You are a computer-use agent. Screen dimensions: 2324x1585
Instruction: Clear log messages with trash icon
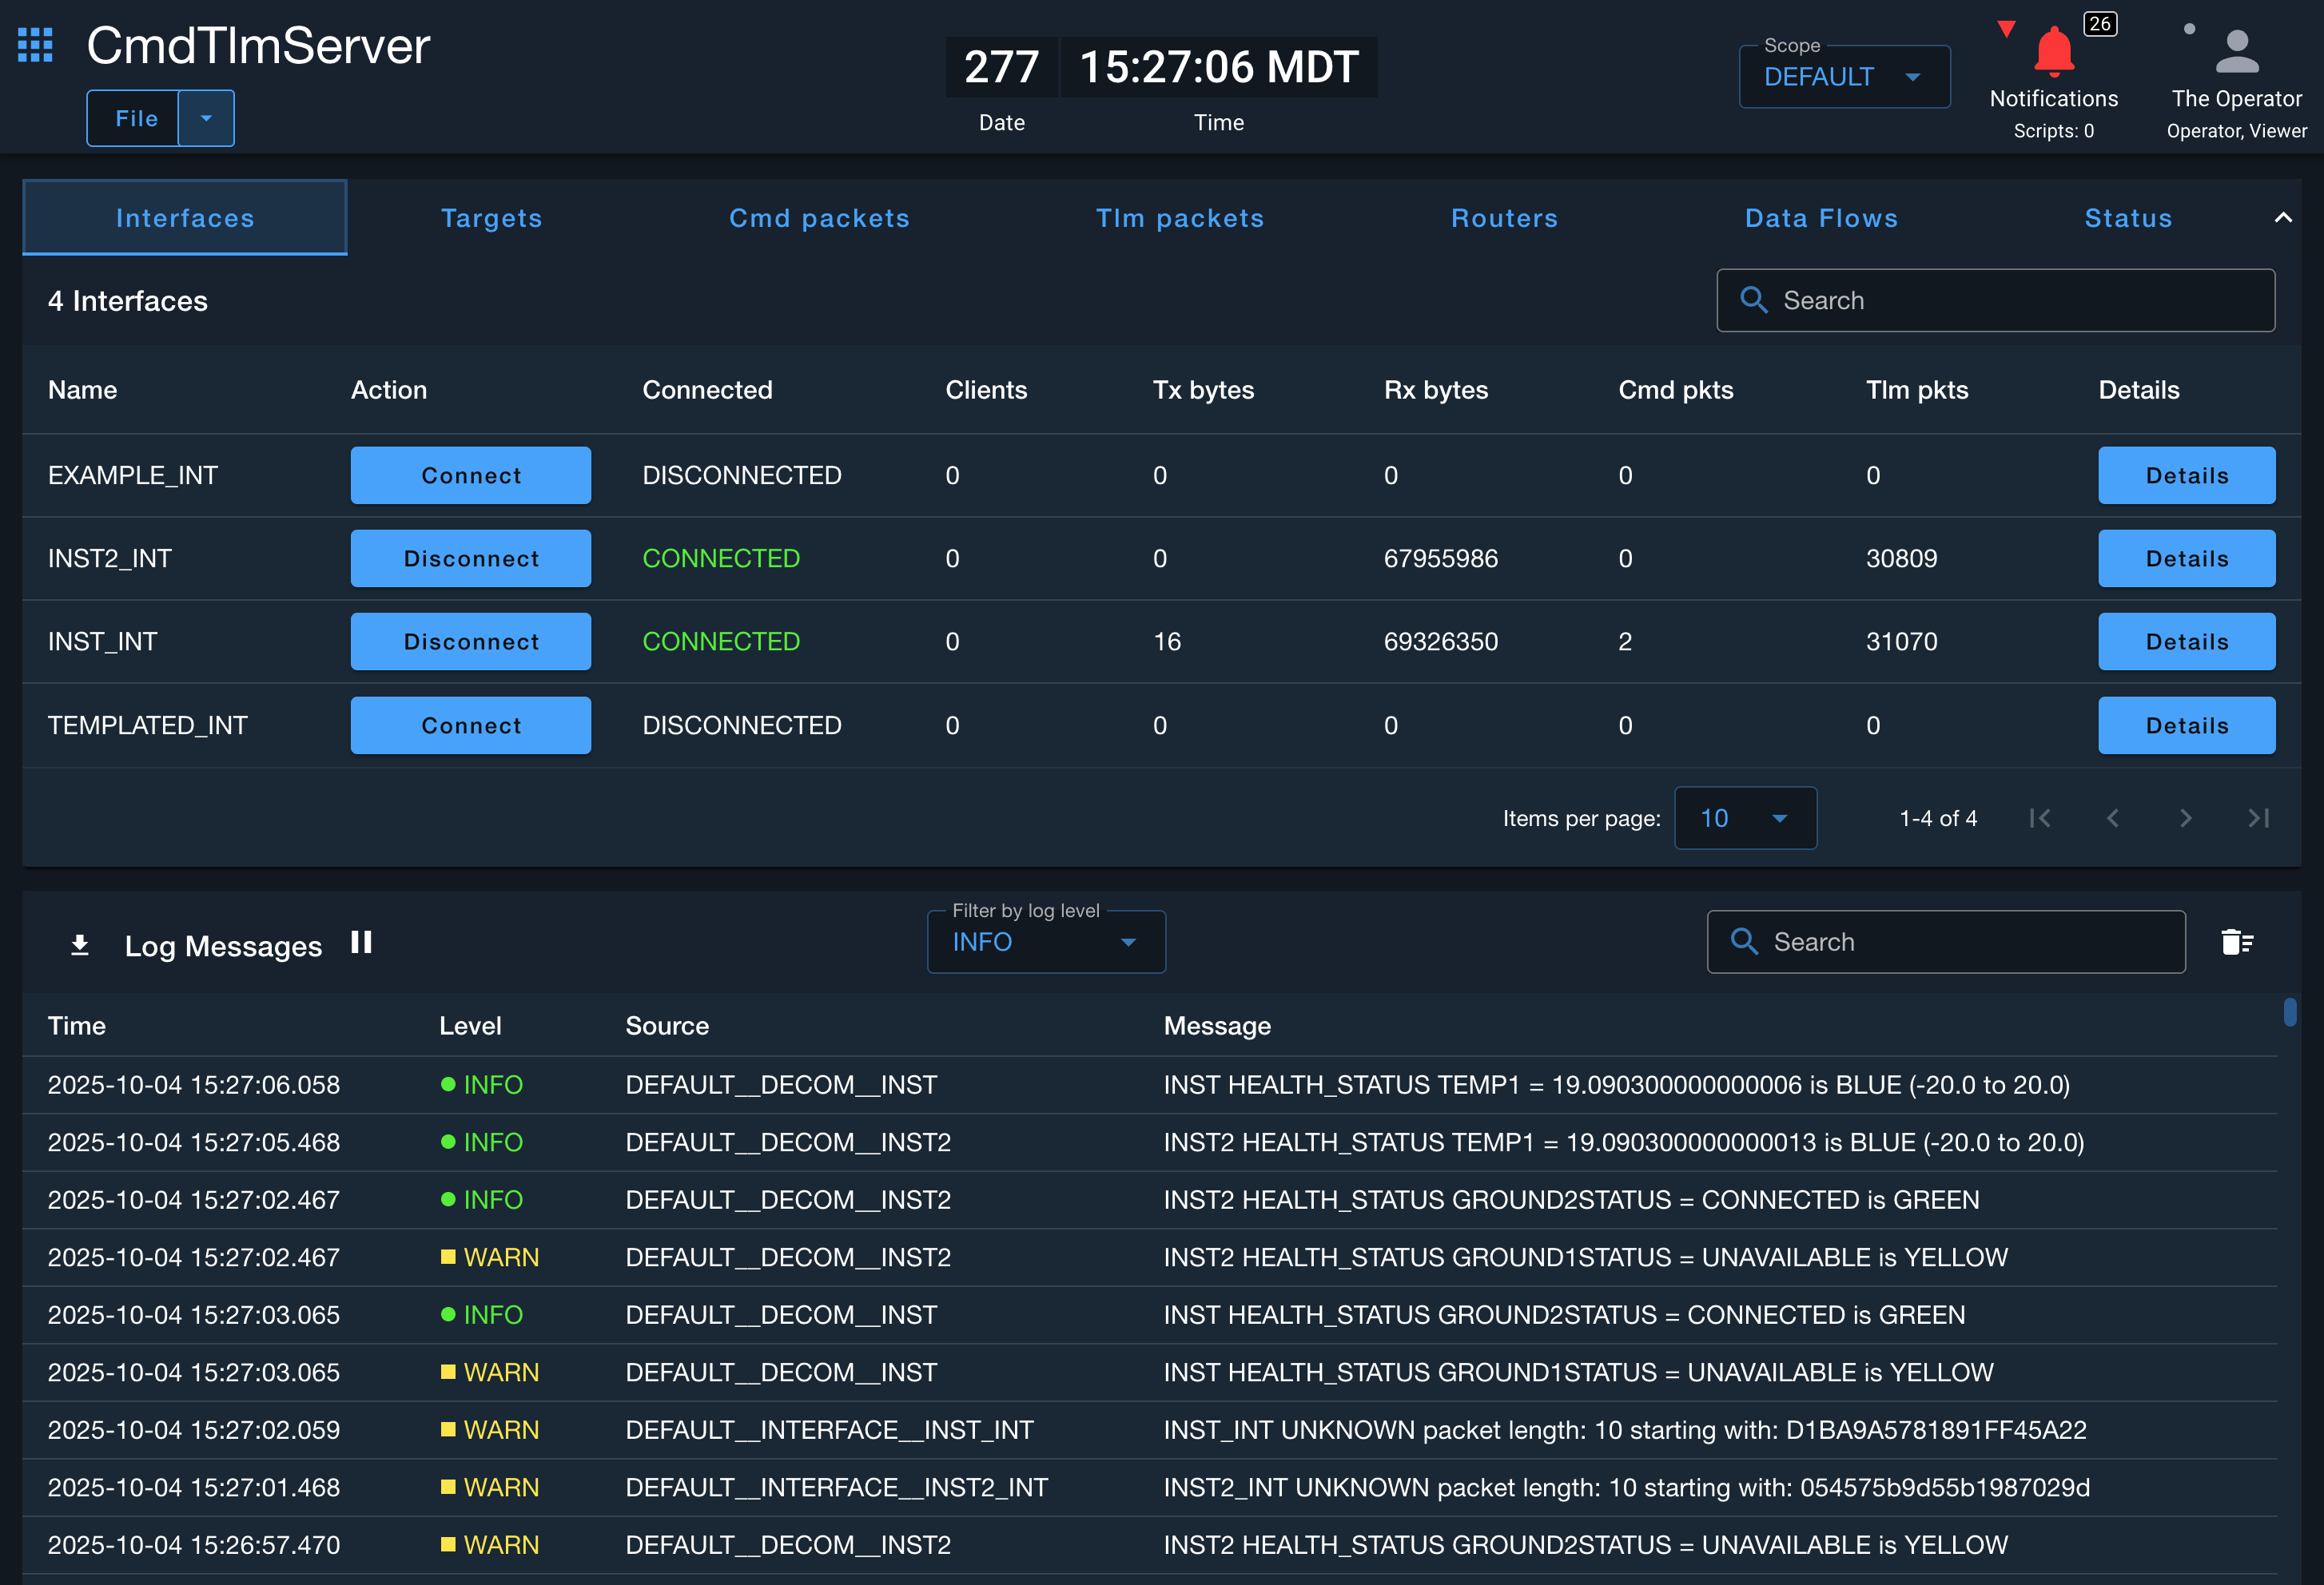click(x=2236, y=941)
